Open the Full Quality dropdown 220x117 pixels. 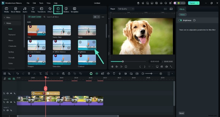pos(126,9)
